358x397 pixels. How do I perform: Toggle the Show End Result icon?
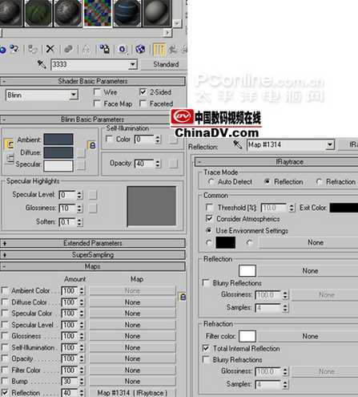point(159,49)
